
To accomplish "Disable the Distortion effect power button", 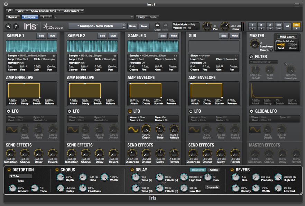I will click(9, 170).
